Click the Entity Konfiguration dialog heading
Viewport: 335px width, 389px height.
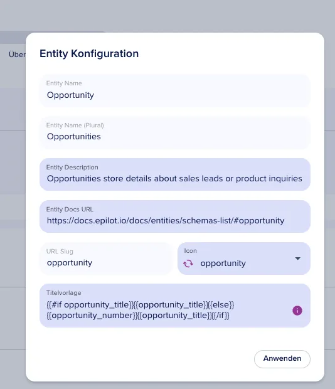(89, 53)
